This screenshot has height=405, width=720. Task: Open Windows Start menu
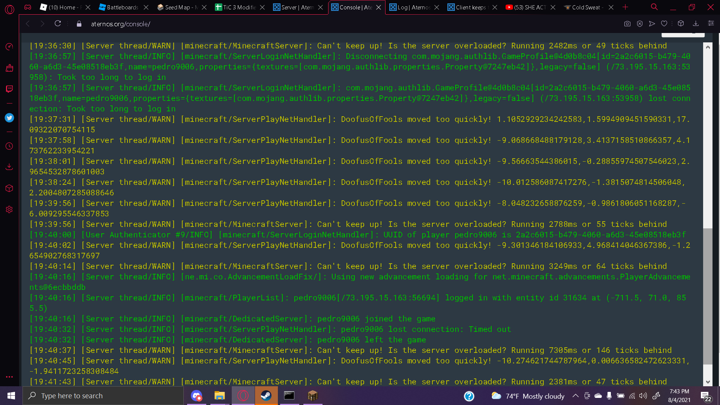[x=11, y=396]
